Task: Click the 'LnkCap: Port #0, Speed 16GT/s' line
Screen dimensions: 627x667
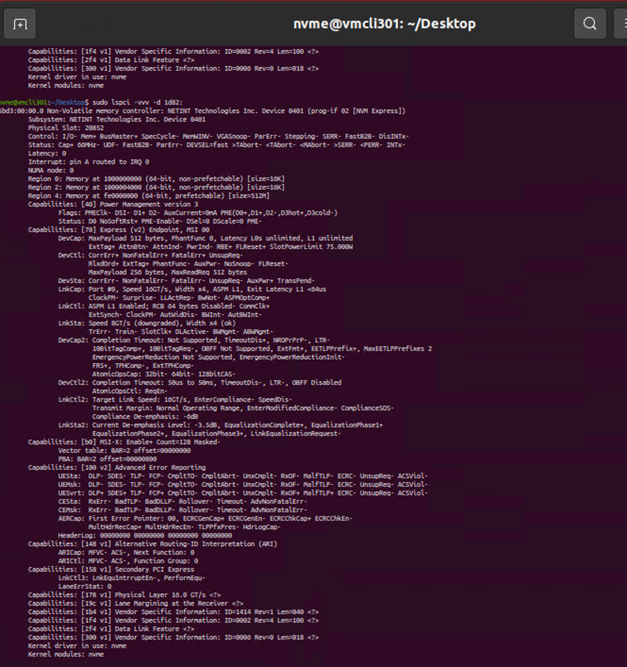Action: (192, 290)
